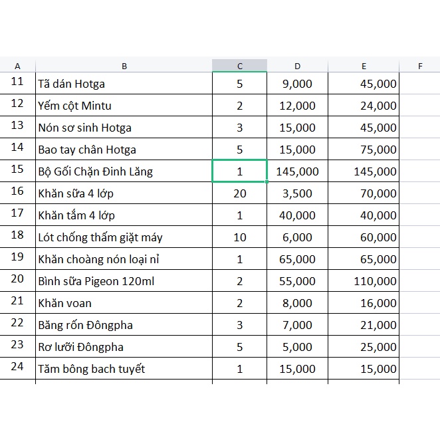Select the 'Khăn voan' cell

(124, 303)
